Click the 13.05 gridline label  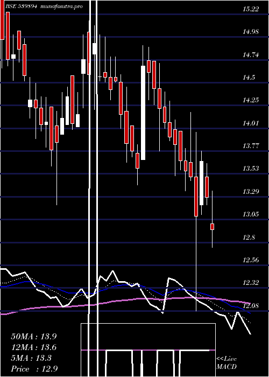point(251,214)
